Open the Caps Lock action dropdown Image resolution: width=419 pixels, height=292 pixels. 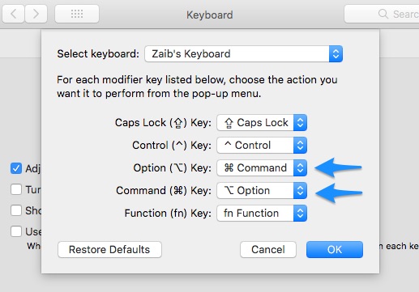coord(262,123)
